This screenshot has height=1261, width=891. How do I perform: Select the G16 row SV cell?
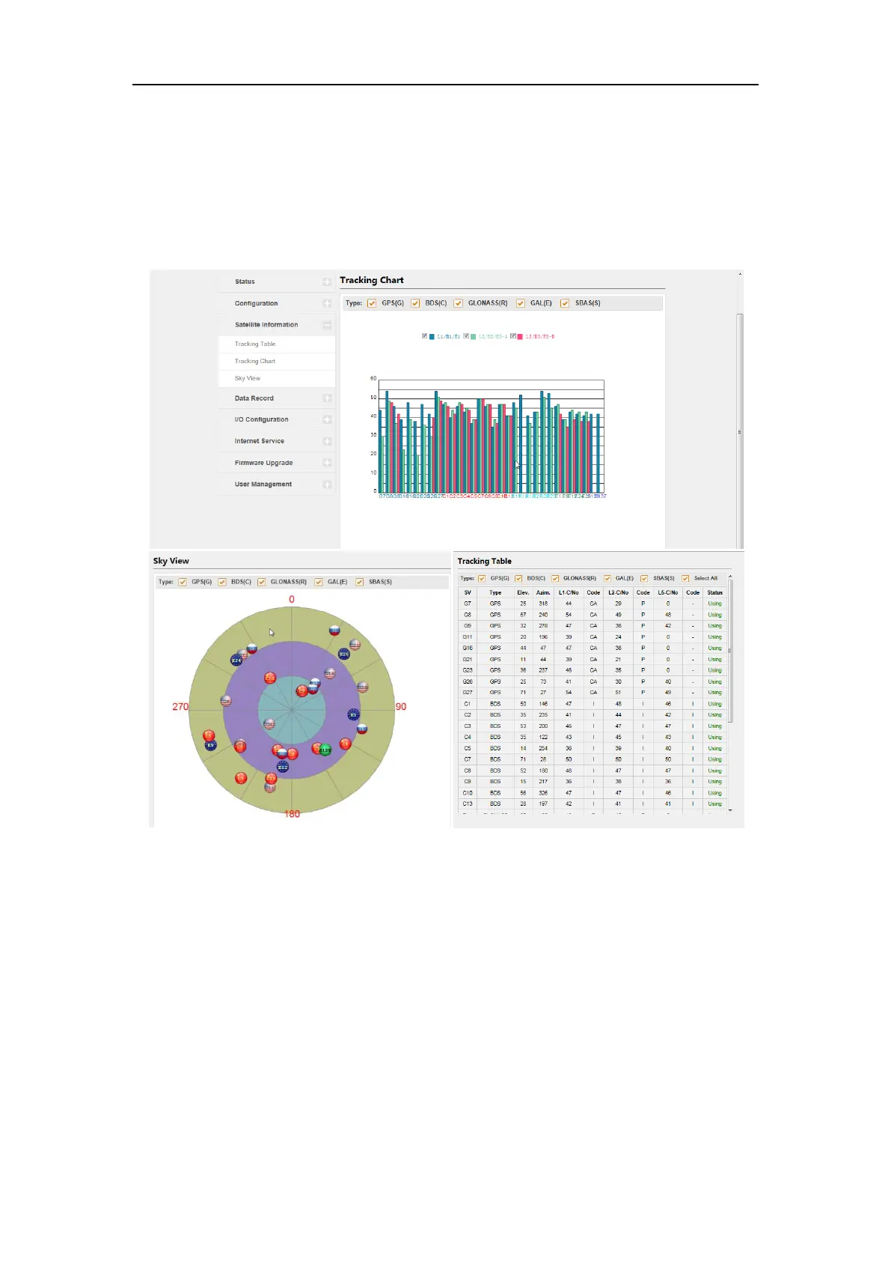[468, 648]
